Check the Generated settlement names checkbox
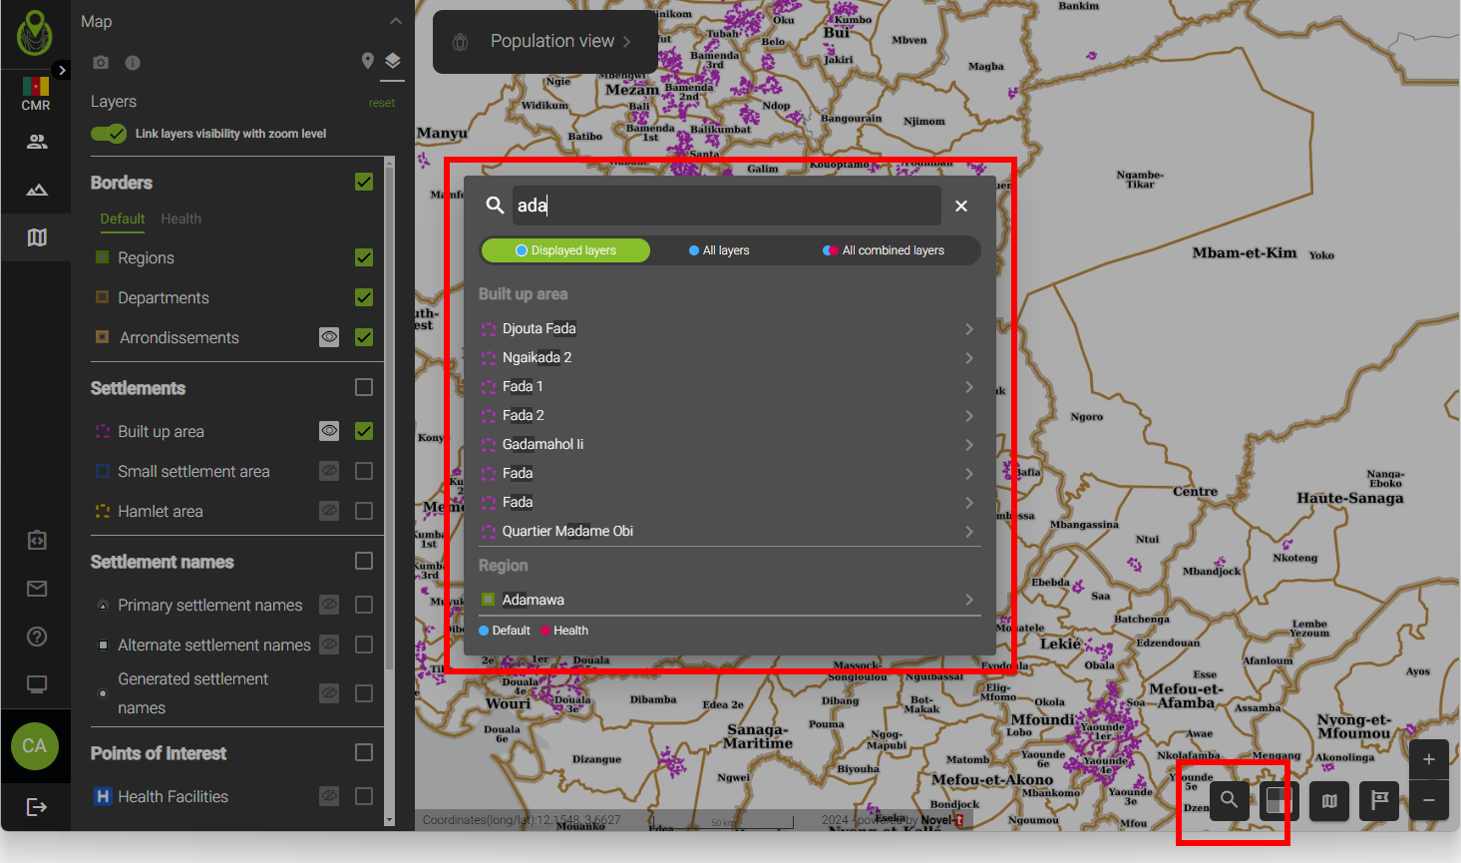Image resolution: width=1461 pixels, height=863 pixels. click(364, 693)
